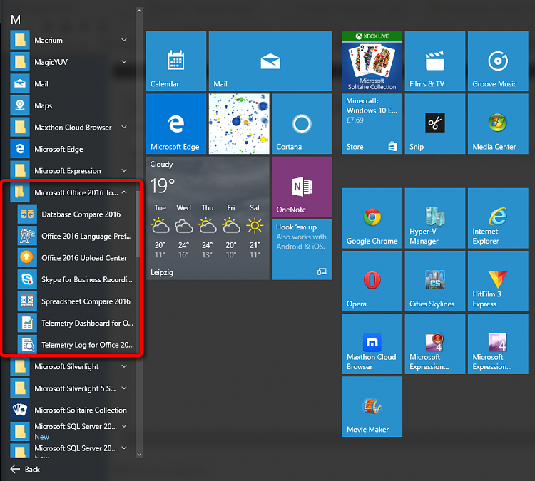Launch the Opera tile
This screenshot has width=535, height=481.
(372, 281)
